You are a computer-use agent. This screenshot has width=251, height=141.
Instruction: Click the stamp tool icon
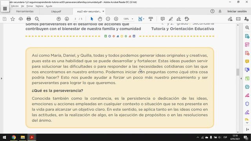point(187,19)
